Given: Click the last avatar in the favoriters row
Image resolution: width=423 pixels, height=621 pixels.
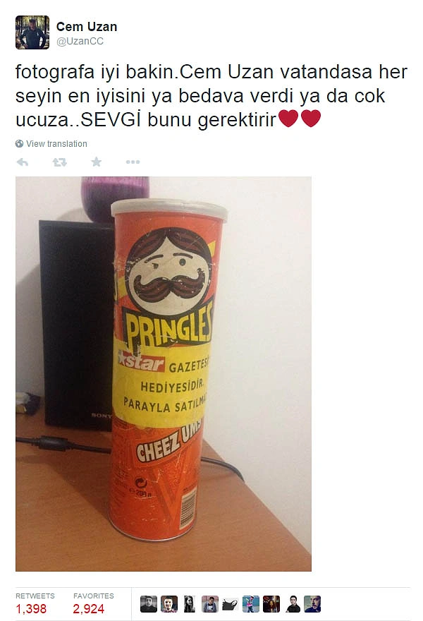Looking at the screenshot, I should (x=312, y=604).
